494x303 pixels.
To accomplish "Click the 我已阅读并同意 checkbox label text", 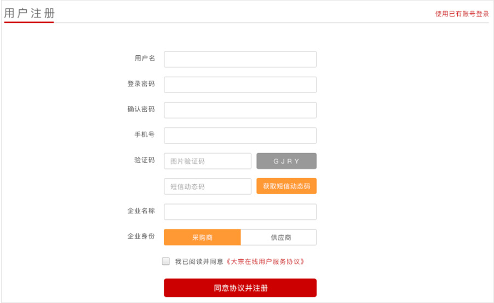I will pyautogui.click(x=199, y=261).
